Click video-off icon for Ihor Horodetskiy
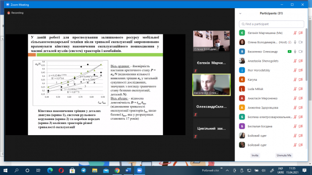This screenshot has height=175, width=312. pos(301,70)
